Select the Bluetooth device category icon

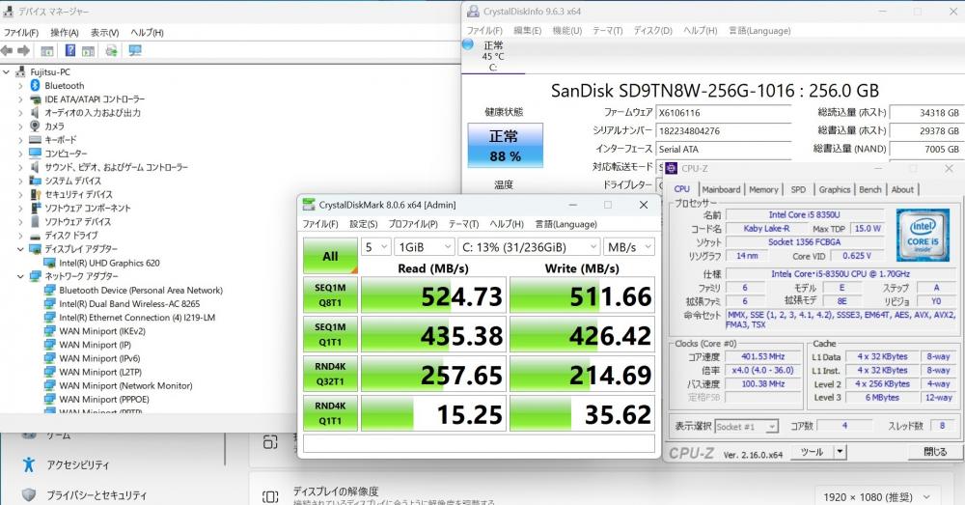(35, 85)
